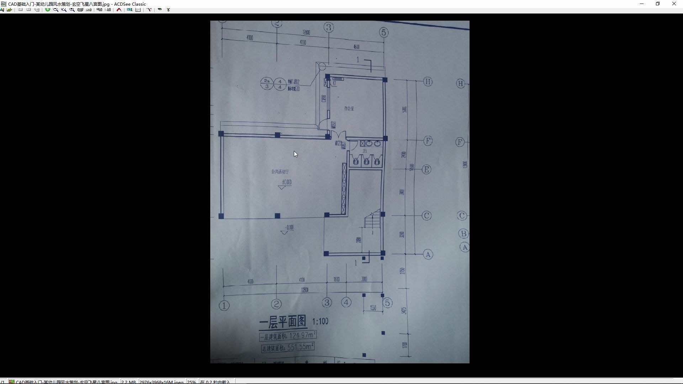
Task: Click the third magnifier zoom icon
Action: pos(72,10)
